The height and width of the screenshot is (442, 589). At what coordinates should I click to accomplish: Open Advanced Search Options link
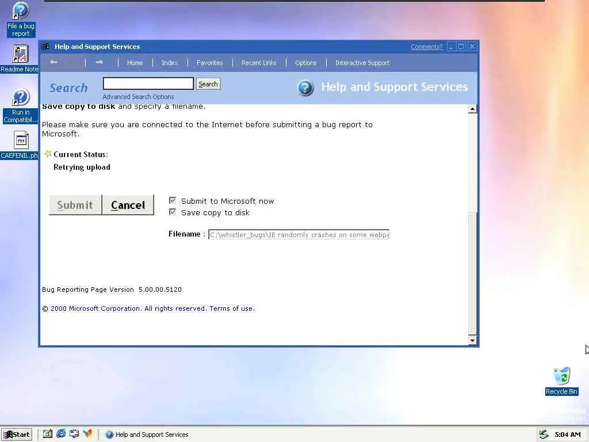pos(138,97)
